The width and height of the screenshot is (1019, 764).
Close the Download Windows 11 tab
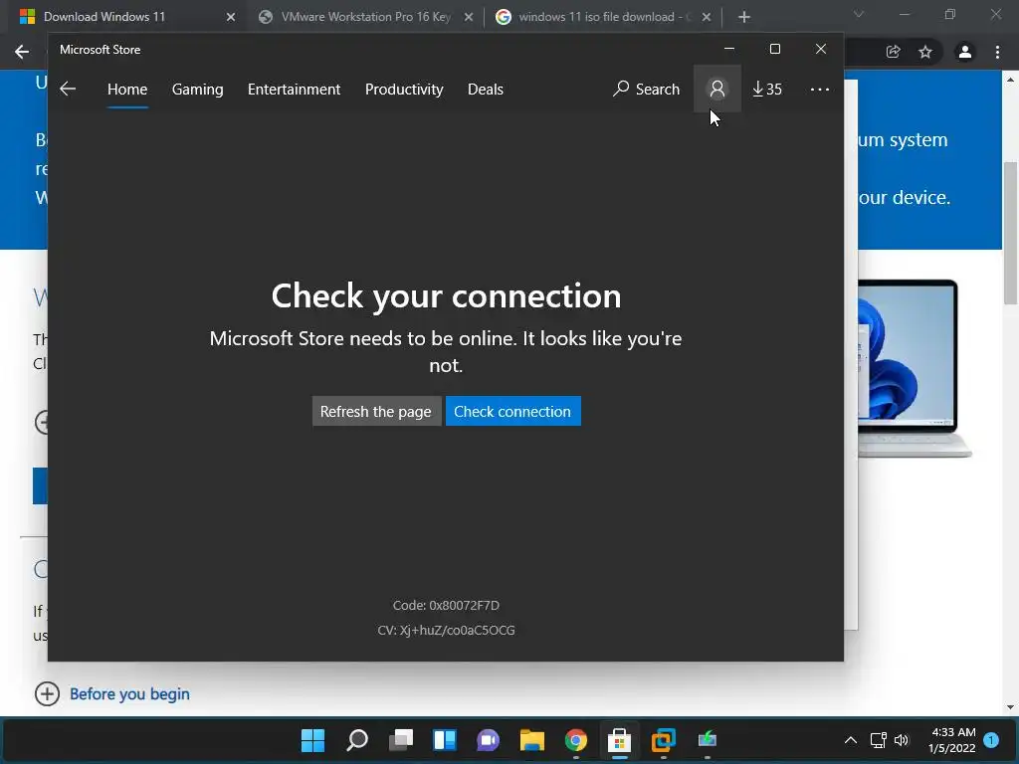point(231,17)
